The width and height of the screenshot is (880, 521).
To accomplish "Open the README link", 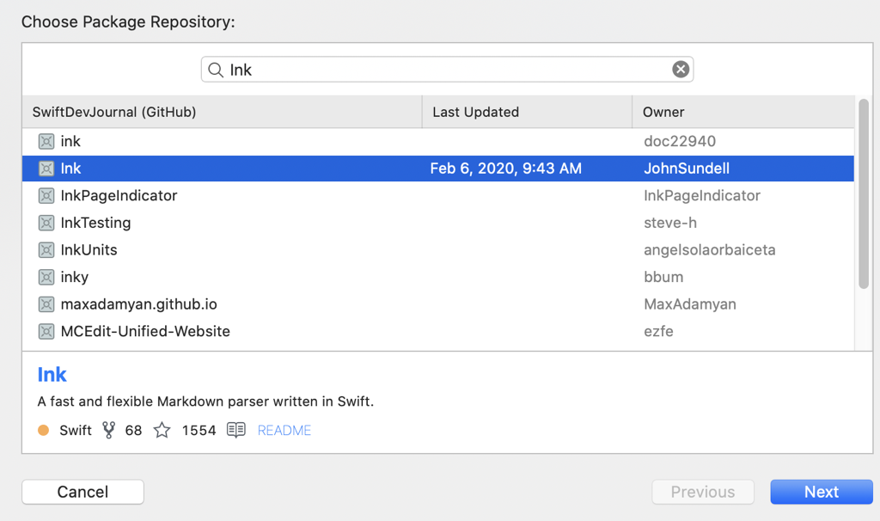I will click(x=284, y=430).
